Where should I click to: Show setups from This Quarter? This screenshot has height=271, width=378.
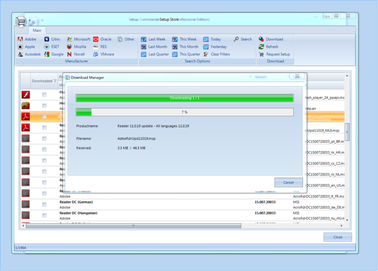click(186, 54)
